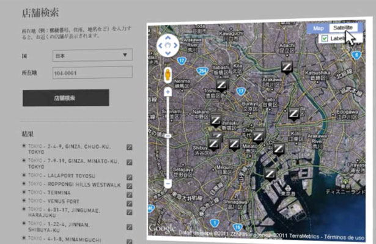The width and height of the screenshot is (376, 244).
Task: Click Z icon beside 2-4-9 Ginza Chuo-ku result
Action: click(x=129, y=147)
